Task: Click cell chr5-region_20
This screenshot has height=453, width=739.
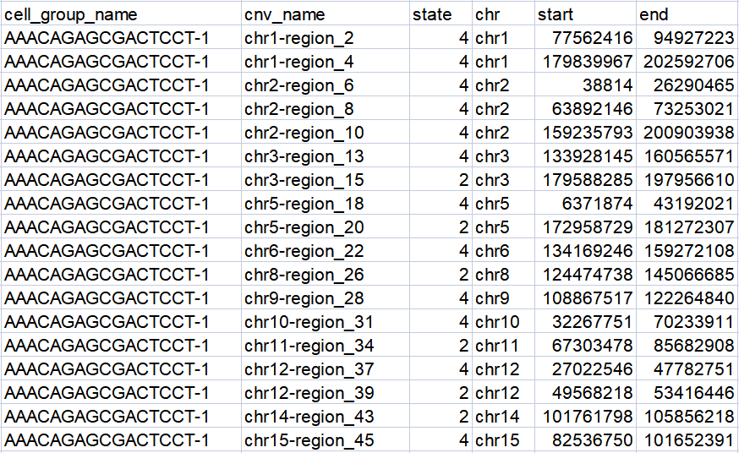Action: coord(326,226)
